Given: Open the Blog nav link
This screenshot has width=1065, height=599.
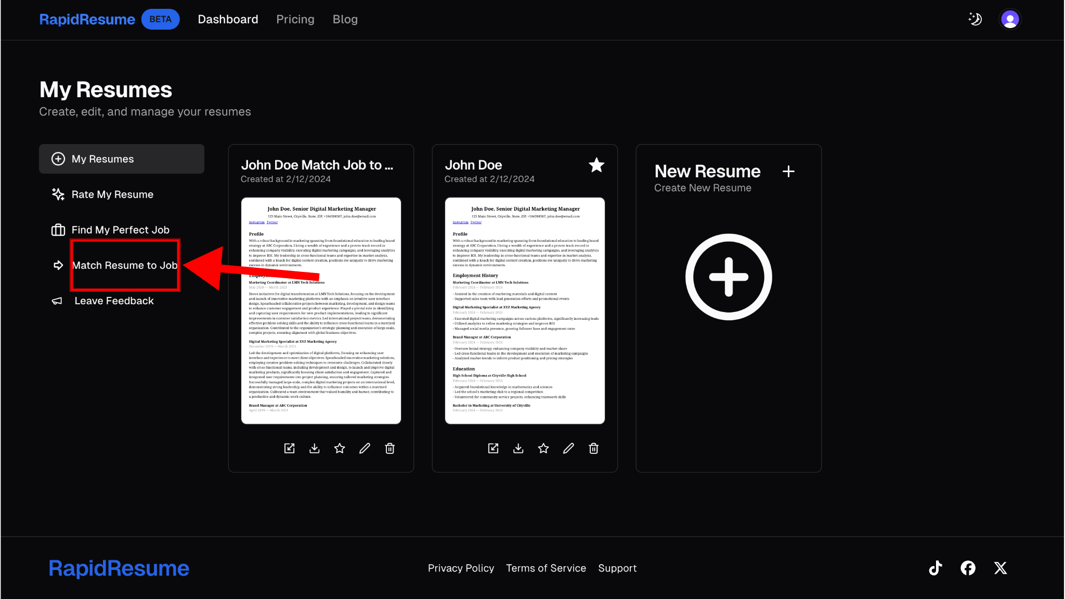Looking at the screenshot, I should click(x=345, y=19).
